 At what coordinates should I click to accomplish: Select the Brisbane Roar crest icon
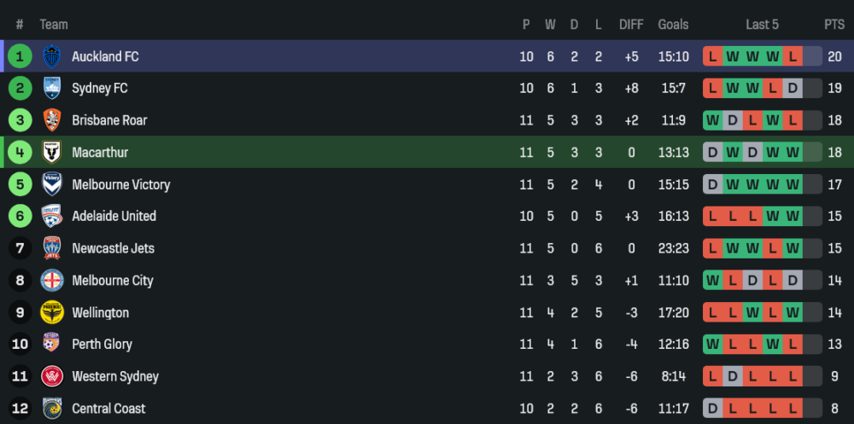(52, 120)
